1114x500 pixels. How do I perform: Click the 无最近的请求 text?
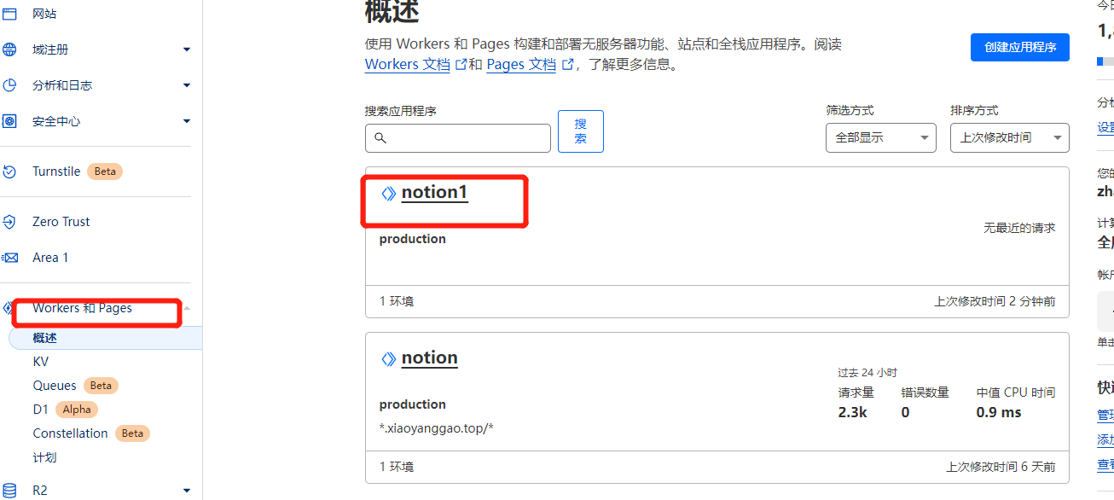pos(1019,228)
